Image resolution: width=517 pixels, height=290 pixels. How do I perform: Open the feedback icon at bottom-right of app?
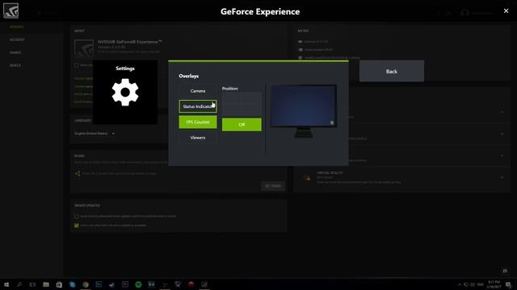point(505,271)
